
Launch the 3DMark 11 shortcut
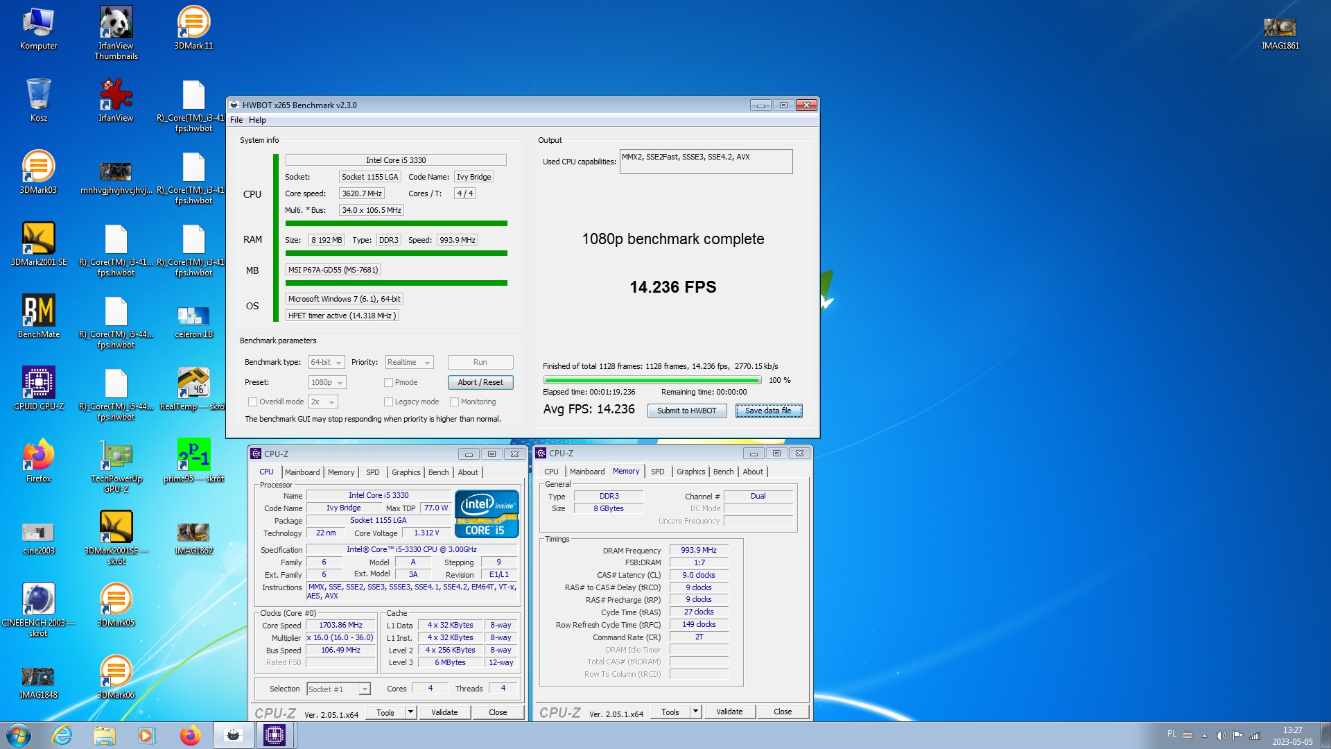[193, 29]
